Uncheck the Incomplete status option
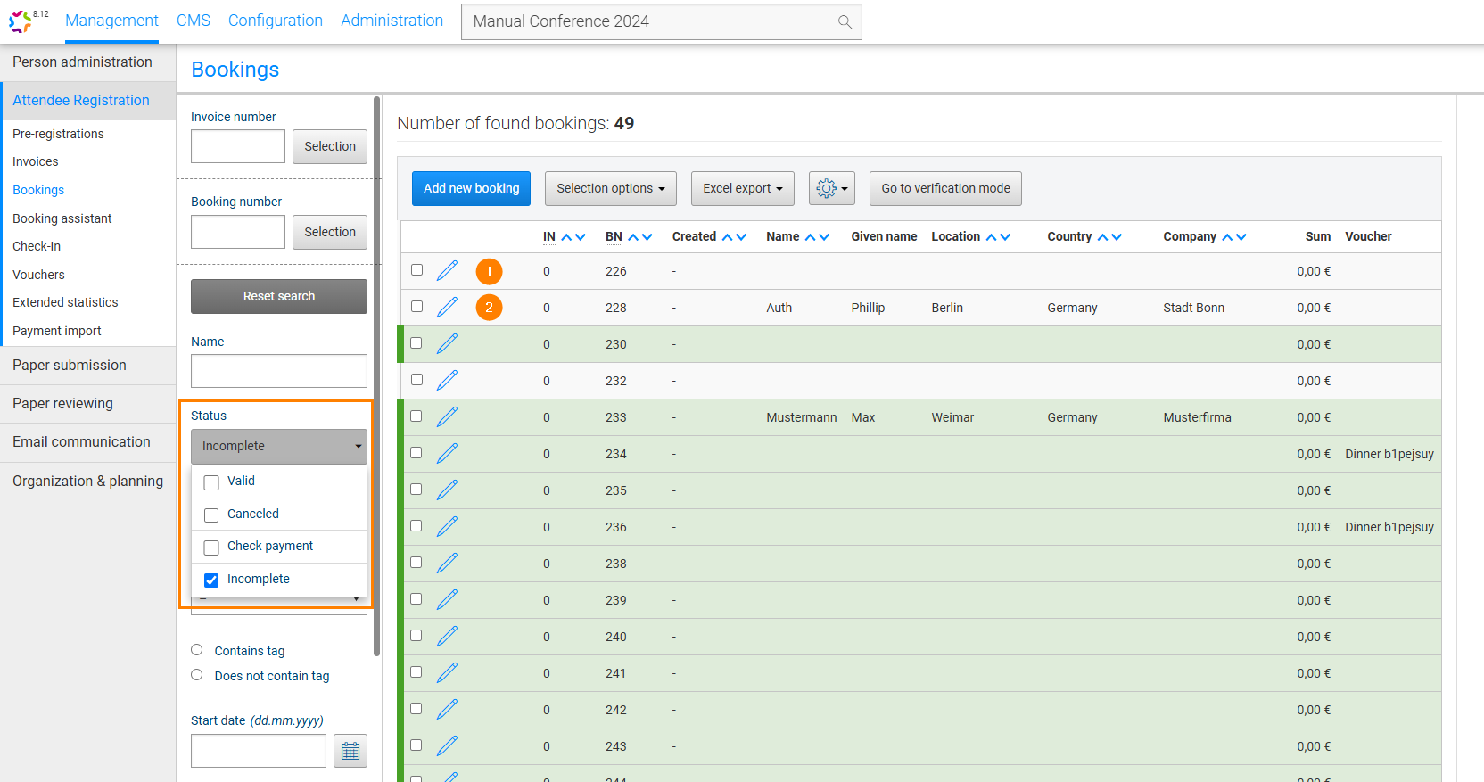The height and width of the screenshot is (782, 1484). (211, 580)
